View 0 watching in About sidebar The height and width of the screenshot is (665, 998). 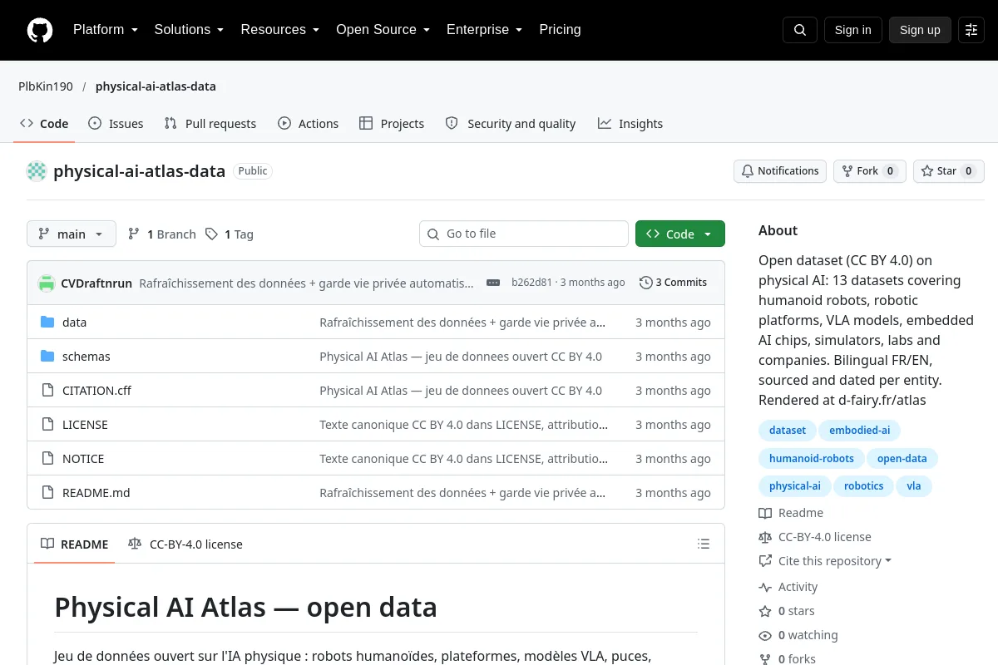pos(798,635)
